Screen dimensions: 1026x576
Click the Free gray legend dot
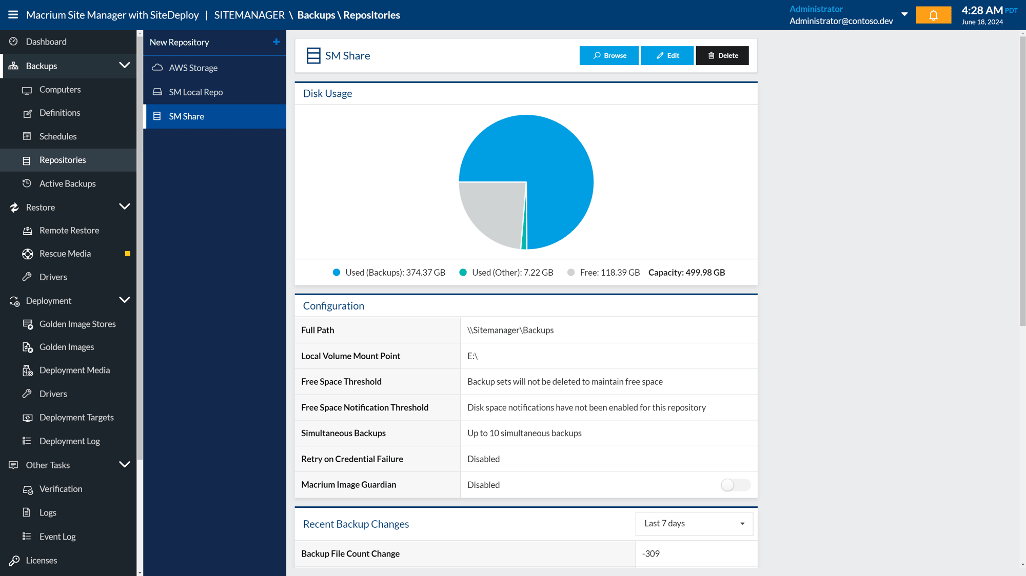click(x=571, y=273)
